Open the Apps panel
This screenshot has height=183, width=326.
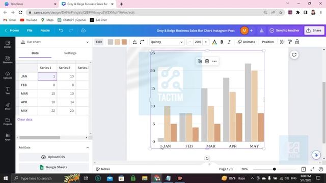[x=8, y=137]
